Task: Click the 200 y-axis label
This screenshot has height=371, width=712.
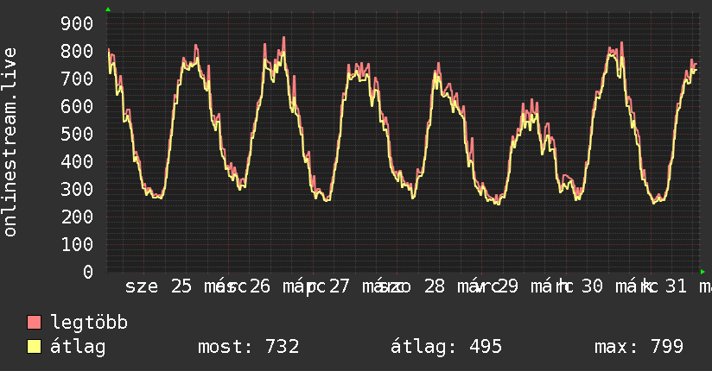Action: tap(77, 217)
